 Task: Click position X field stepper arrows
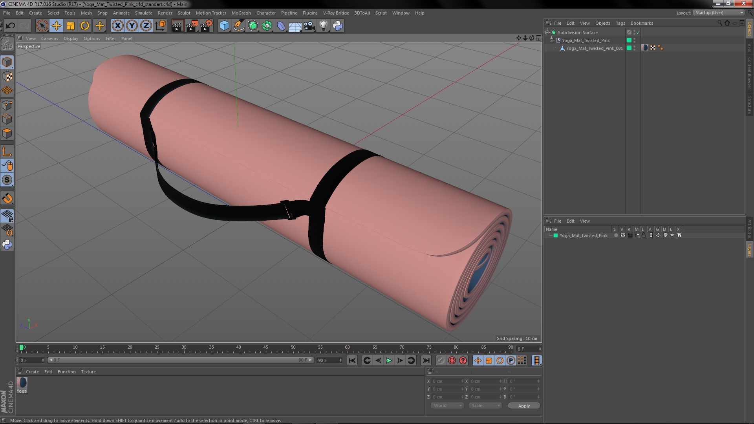point(462,381)
